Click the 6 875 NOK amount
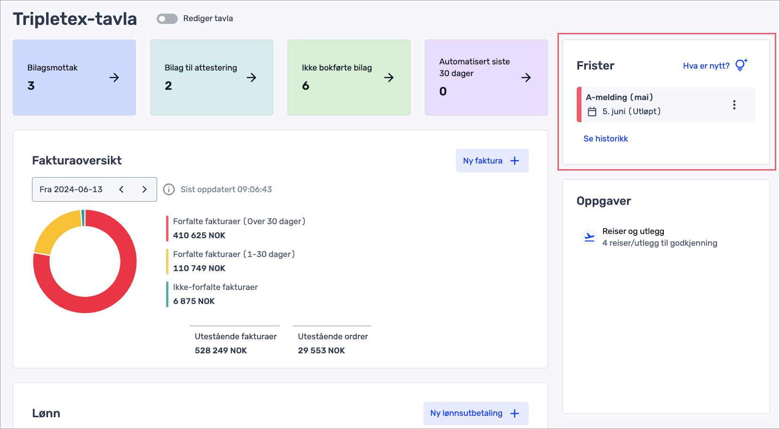Image resolution: width=780 pixels, height=429 pixels. [x=194, y=301]
